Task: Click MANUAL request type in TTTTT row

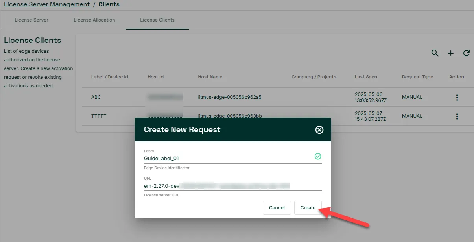Action: point(412,116)
